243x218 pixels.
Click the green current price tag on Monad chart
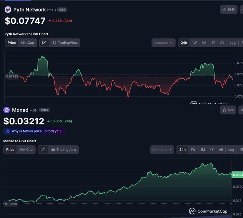tap(237, 175)
